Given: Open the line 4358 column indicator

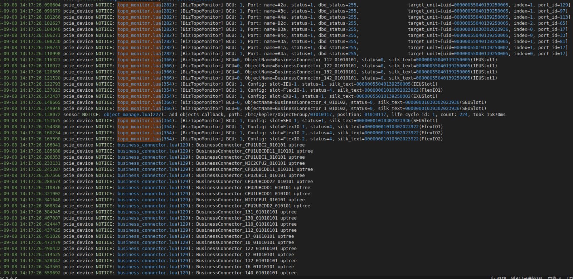Looking at the screenshot, I should (x=499, y=278).
